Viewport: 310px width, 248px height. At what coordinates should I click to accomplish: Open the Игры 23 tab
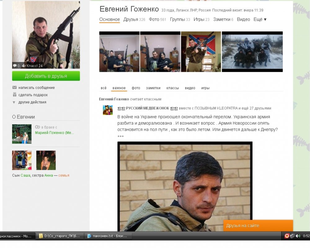(x=201, y=20)
